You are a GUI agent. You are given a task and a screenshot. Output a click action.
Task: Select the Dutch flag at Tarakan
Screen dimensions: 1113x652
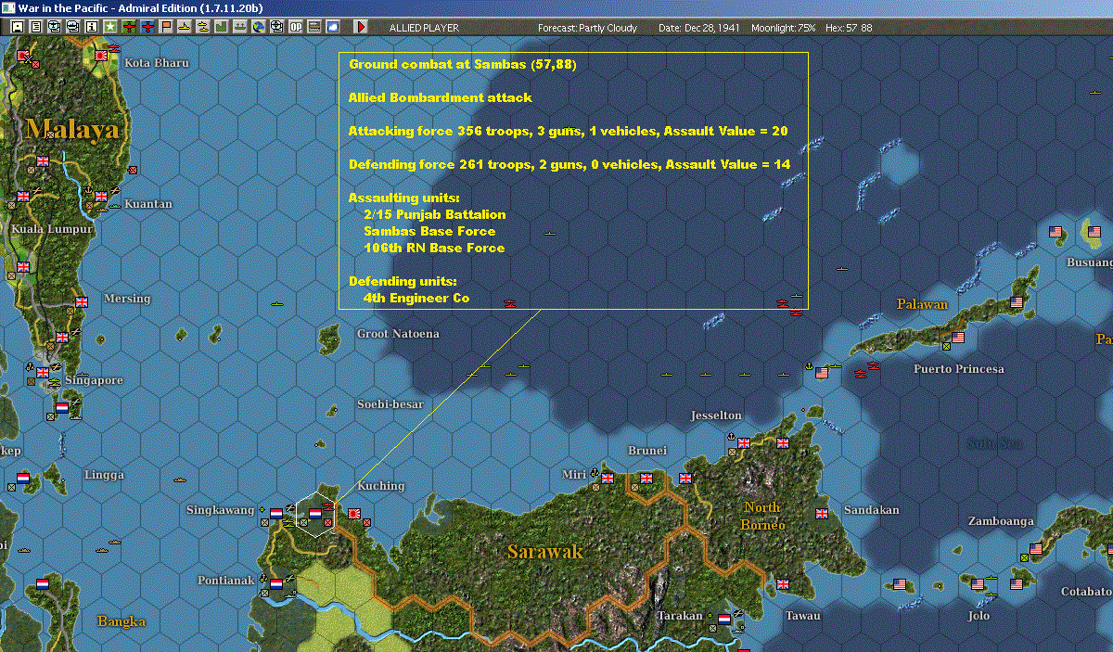tap(724, 619)
